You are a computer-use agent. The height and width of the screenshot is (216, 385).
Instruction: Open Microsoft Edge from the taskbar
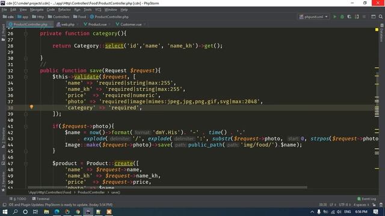coord(57,212)
